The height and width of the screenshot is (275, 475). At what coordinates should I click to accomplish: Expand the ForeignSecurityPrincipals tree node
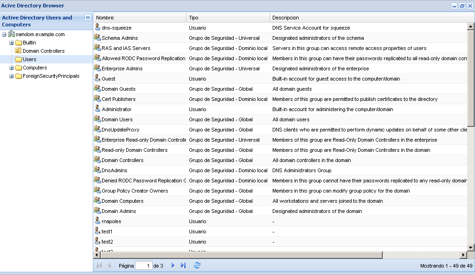pyautogui.click(x=12, y=76)
